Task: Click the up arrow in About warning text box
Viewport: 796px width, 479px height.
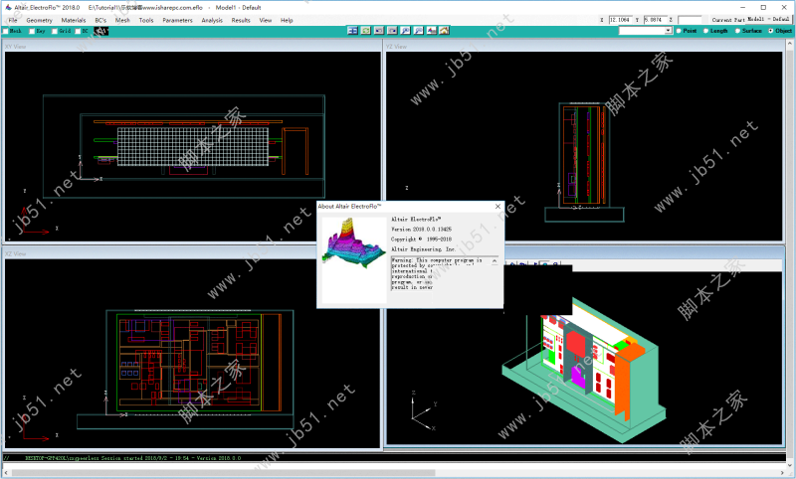Action: [495, 260]
